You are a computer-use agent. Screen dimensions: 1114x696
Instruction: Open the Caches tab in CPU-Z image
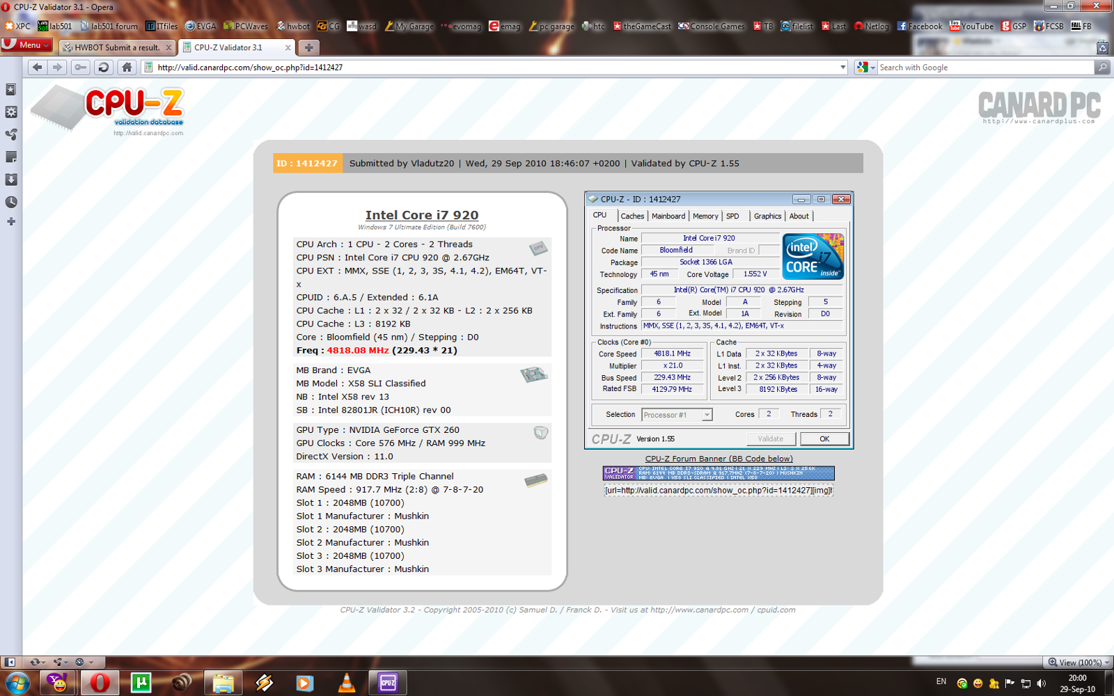[x=632, y=216]
